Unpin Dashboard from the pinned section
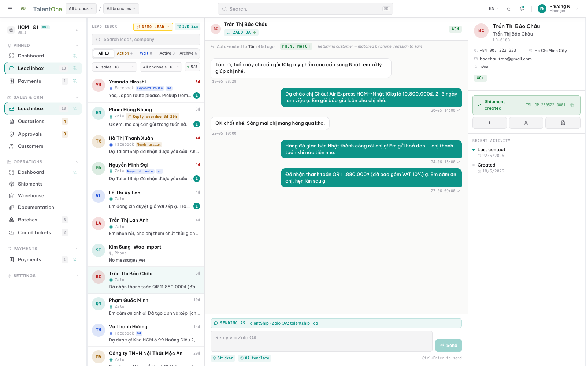The image size is (586, 366). tap(75, 56)
